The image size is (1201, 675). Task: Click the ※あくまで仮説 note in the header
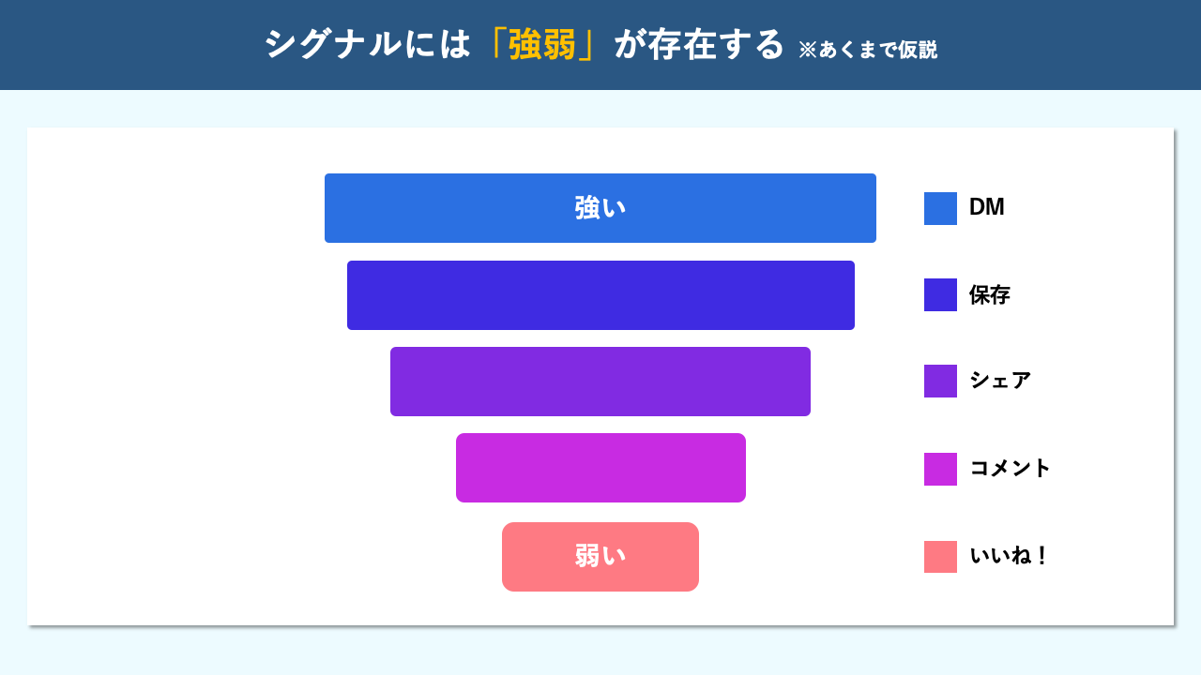[x=867, y=50]
